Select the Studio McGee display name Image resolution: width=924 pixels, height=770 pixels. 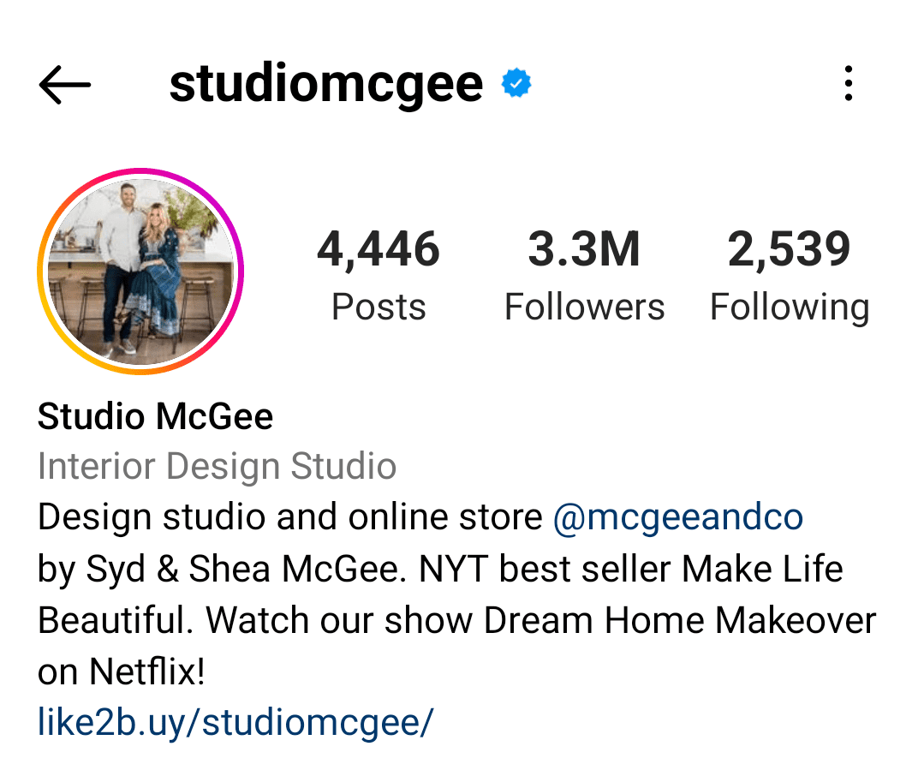(156, 416)
